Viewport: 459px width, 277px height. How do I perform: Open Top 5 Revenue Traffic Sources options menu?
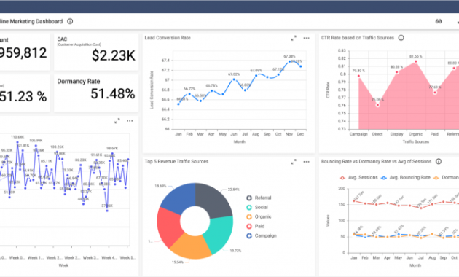pyautogui.click(x=306, y=162)
